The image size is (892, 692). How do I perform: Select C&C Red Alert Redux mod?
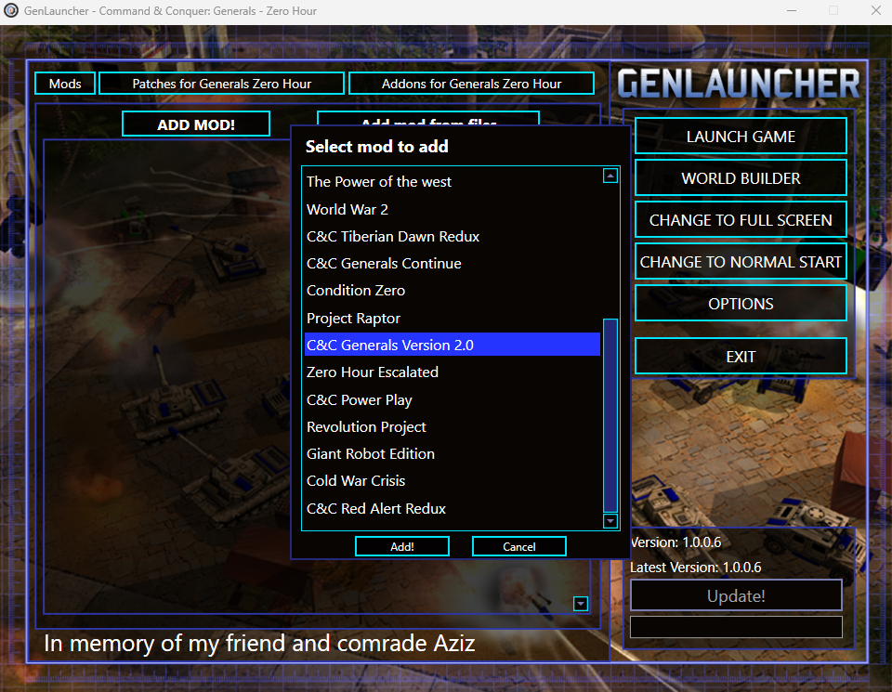click(x=453, y=508)
